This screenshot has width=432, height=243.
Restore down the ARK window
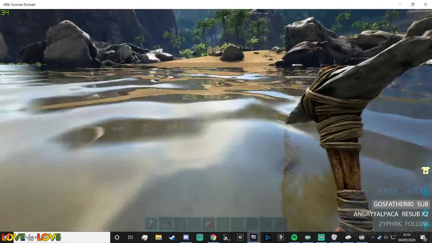click(x=412, y=4)
